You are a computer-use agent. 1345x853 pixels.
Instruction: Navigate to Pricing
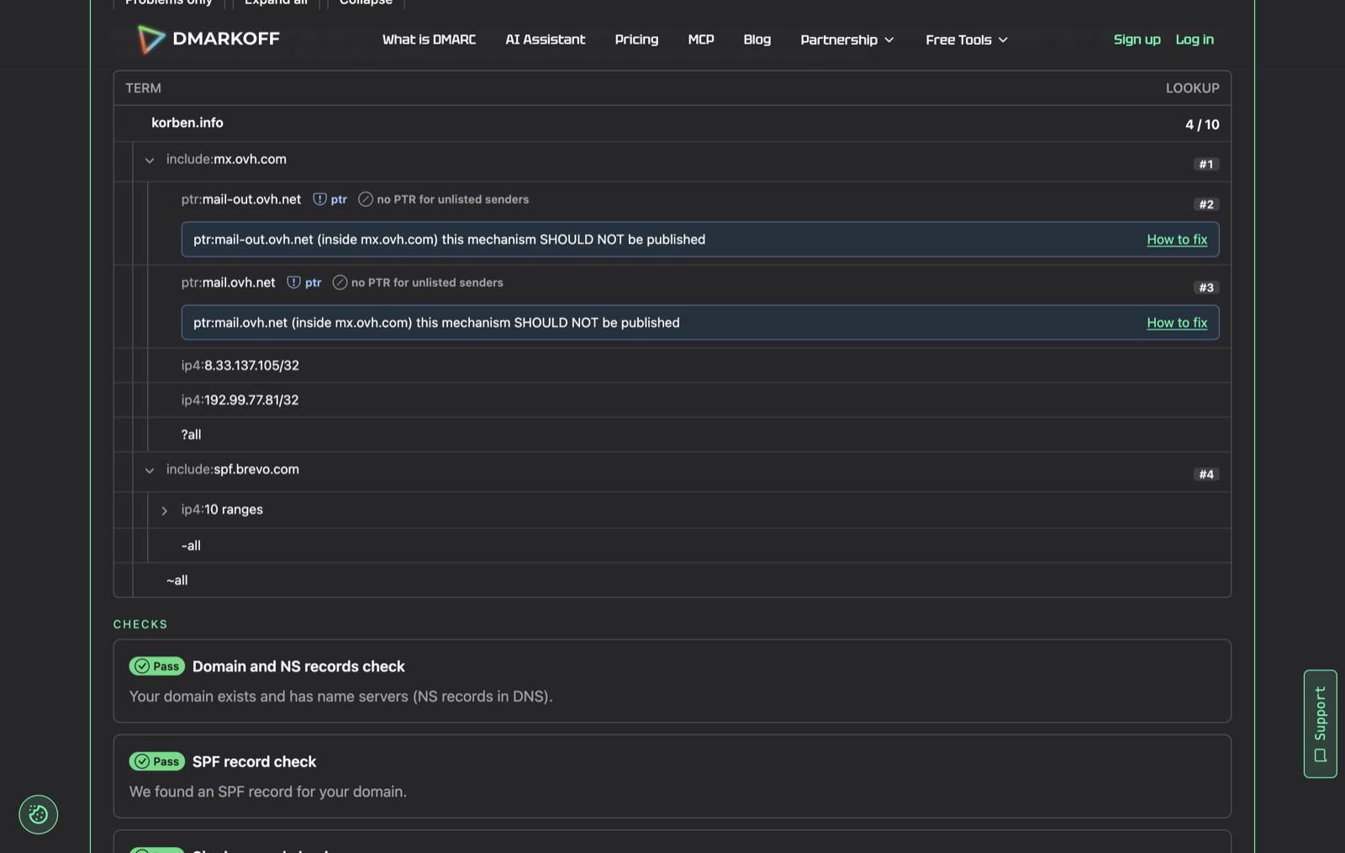click(x=636, y=40)
